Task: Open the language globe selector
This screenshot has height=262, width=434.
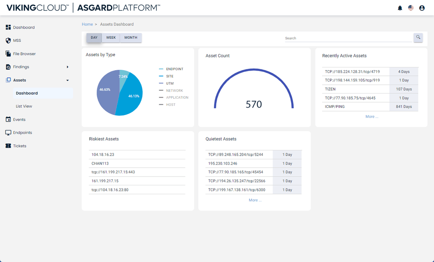Action: click(x=411, y=7)
